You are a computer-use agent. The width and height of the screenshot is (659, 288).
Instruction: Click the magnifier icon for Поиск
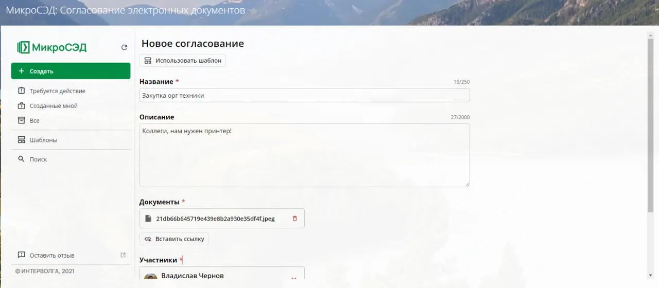pyautogui.click(x=22, y=159)
